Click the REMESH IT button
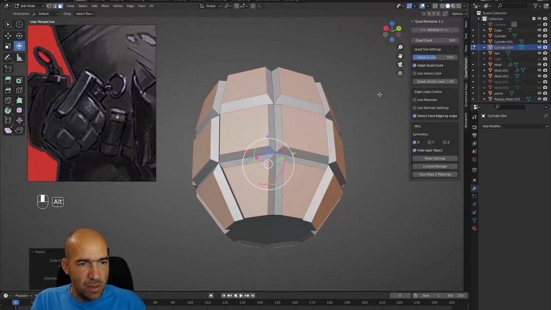551x310 pixels. pos(435,30)
